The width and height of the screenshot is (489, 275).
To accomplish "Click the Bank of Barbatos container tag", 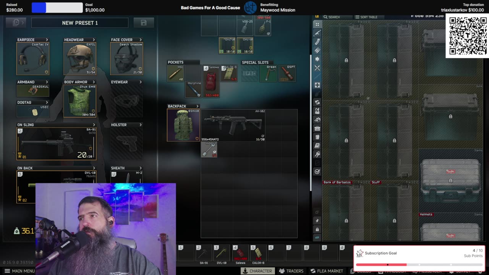I will 337,182.
